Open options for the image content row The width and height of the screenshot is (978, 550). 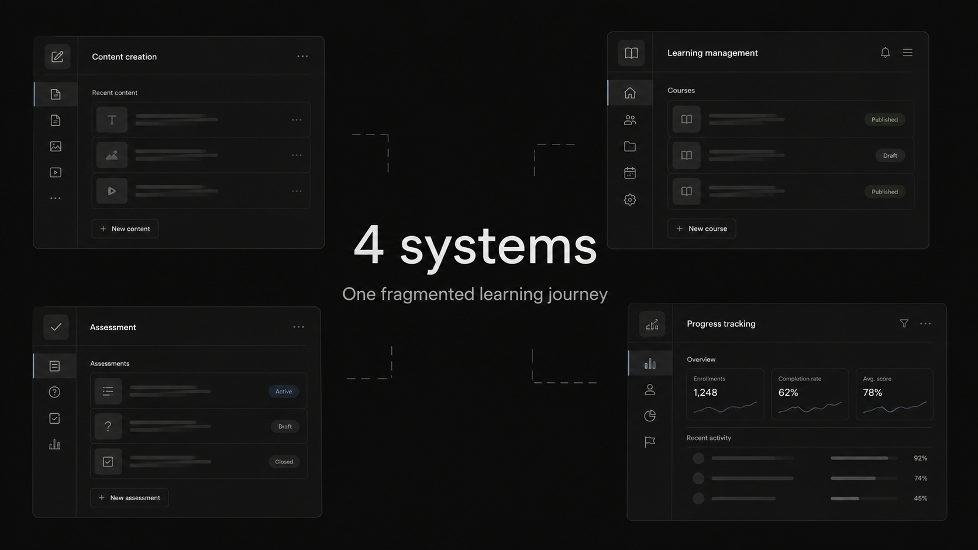pyautogui.click(x=297, y=155)
